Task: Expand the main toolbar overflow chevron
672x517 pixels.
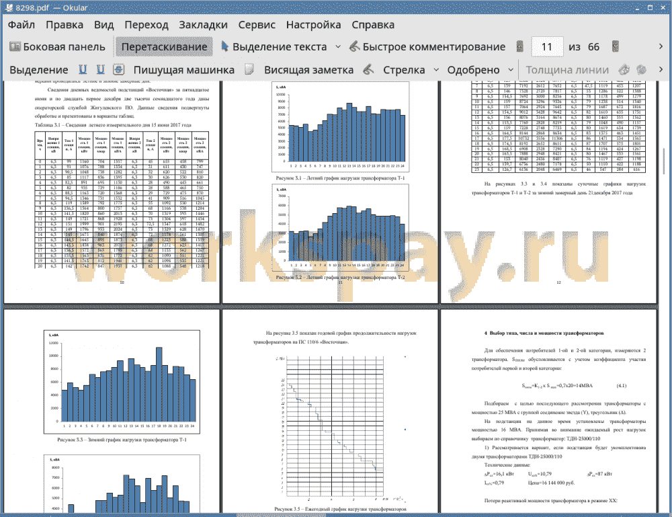Action: (661, 46)
